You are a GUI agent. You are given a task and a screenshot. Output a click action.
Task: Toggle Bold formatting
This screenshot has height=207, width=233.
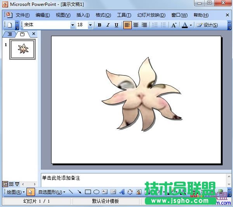pos(99,25)
